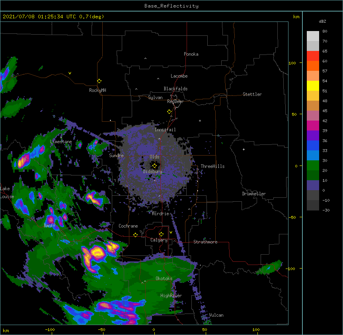
Task: Select the slate purple 0-10 dBZ legend band
Action: 313,185
